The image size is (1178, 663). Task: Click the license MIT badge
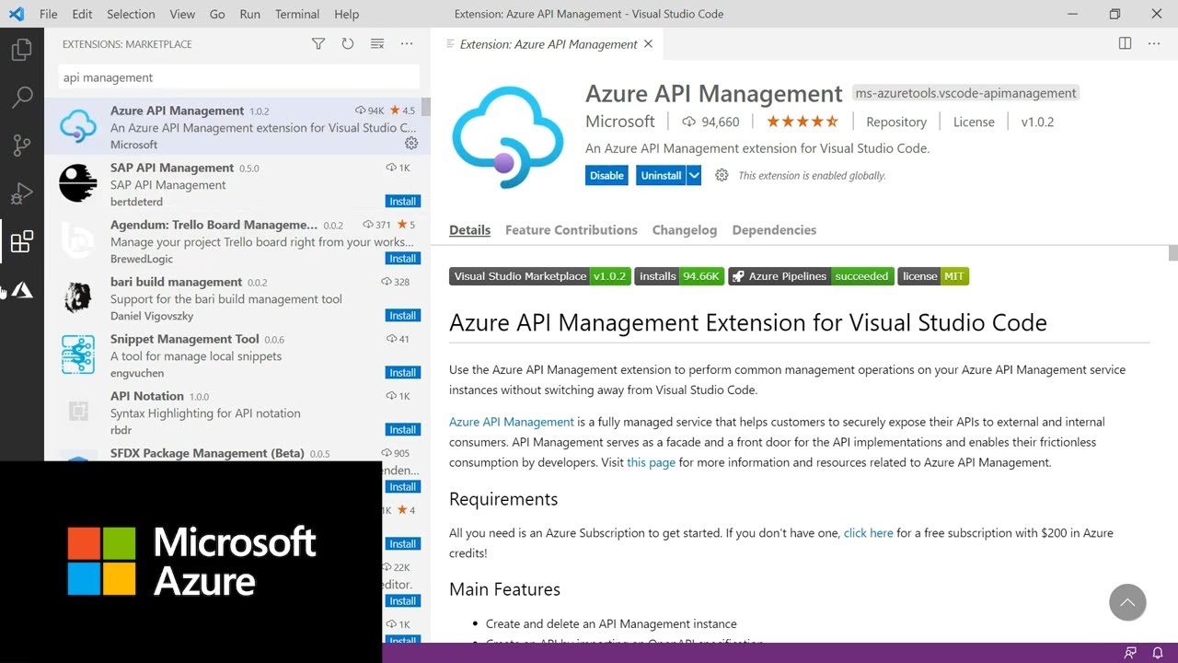click(x=933, y=276)
